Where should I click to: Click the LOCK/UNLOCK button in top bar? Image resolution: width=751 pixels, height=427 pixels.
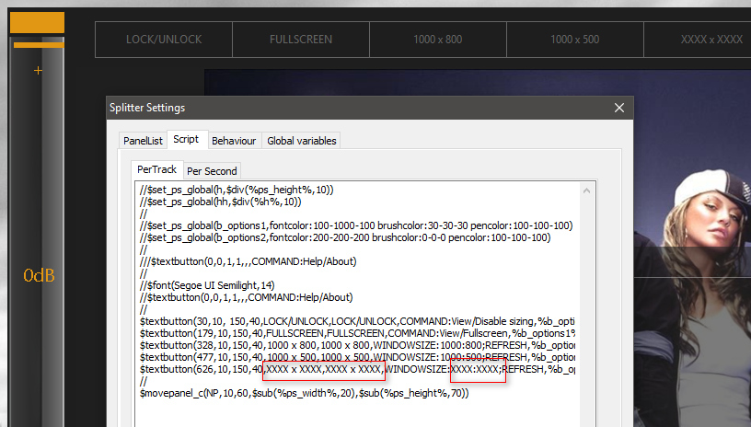[163, 40]
